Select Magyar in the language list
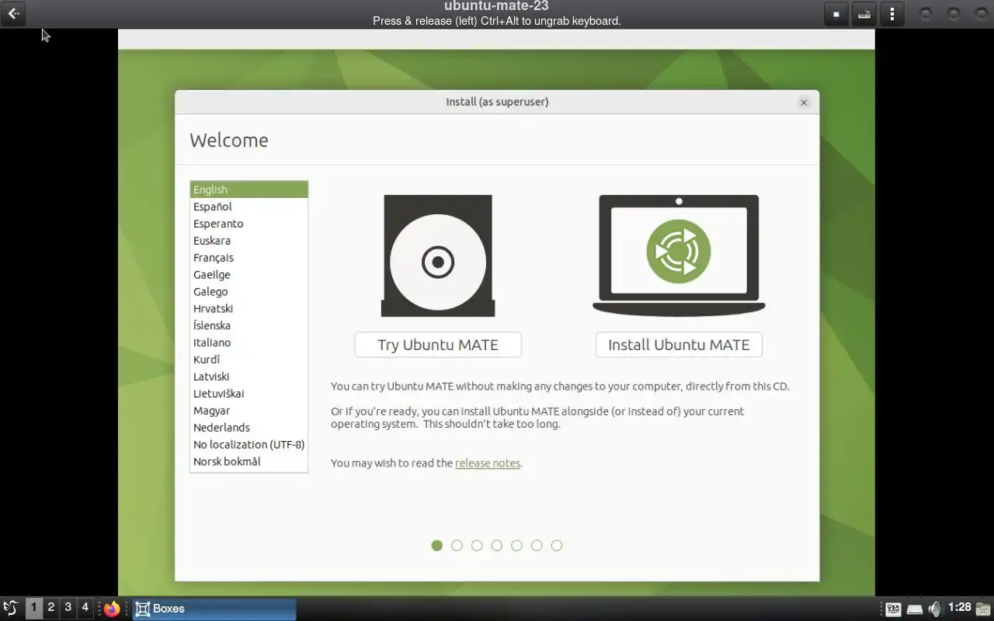The height and width of the screenshot is (621, 994). [x=249, y=411]
